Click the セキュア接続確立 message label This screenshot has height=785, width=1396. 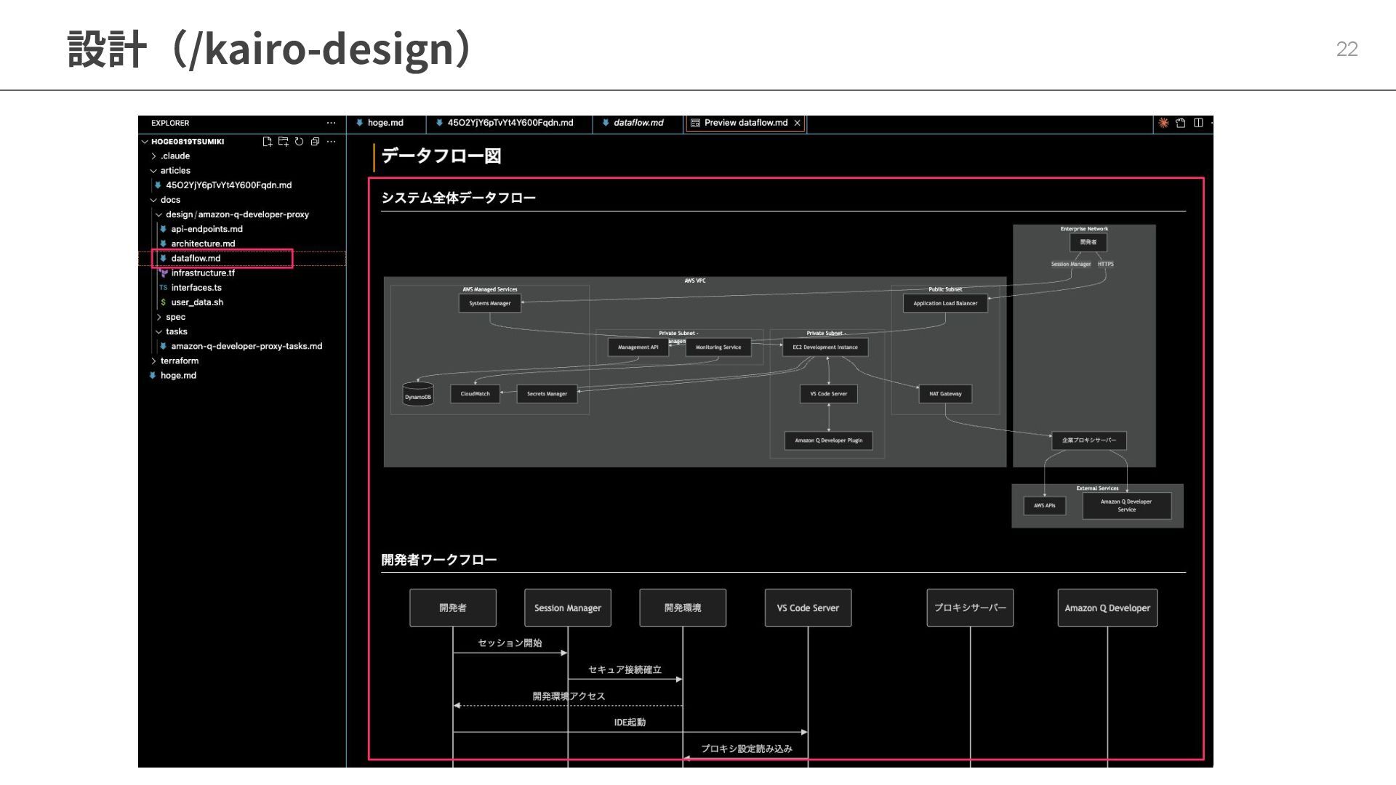[x=625, y=670]
